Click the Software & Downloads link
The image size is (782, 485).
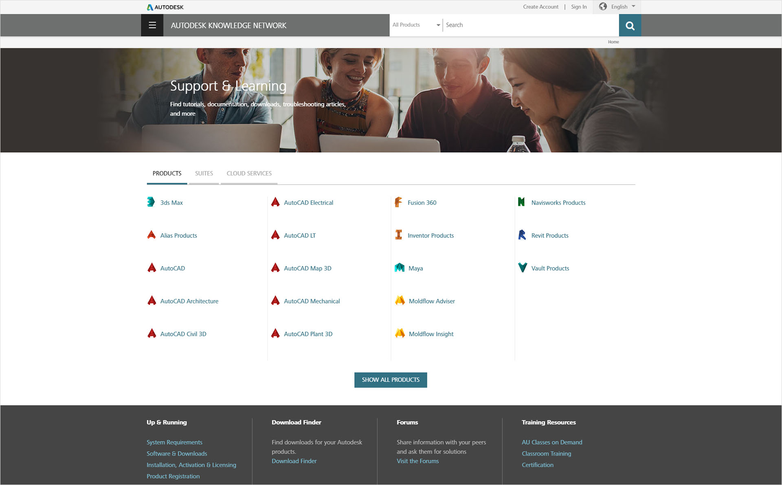tap(177, 454)
